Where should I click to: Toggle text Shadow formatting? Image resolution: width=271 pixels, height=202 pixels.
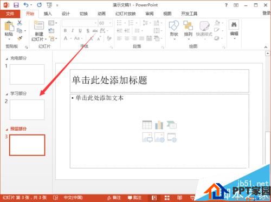(x=88, y=31)
